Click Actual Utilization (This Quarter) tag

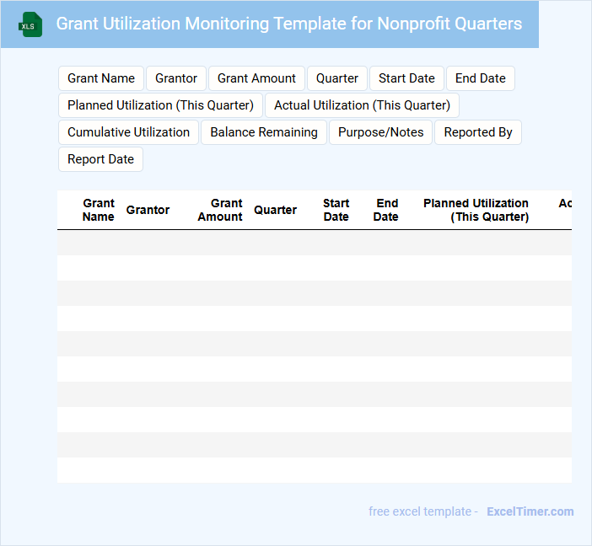[362, 105]
